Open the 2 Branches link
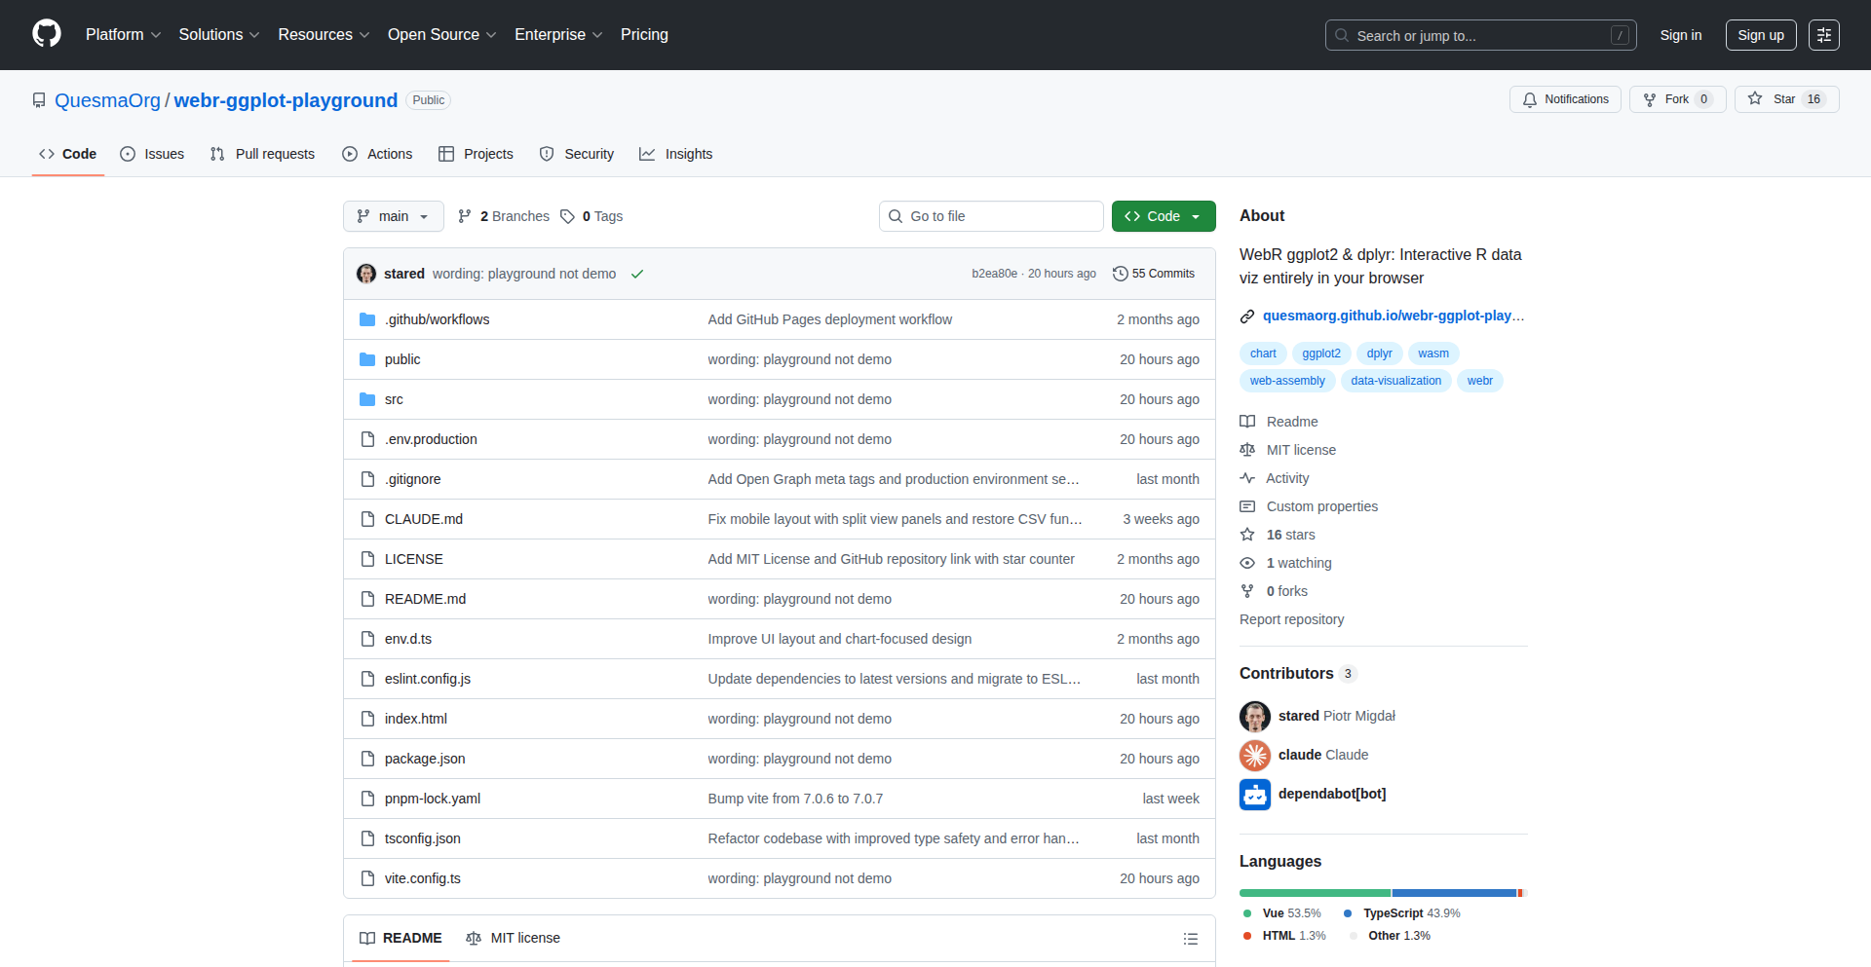This screenshot has height=967, width=1871. [x=504, y=216]
